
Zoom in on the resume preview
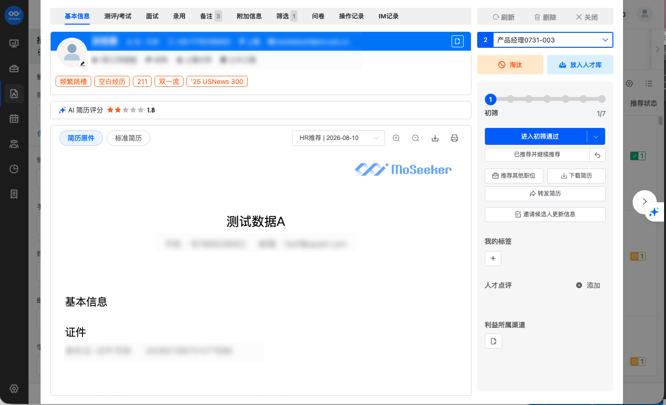point(396,138)
